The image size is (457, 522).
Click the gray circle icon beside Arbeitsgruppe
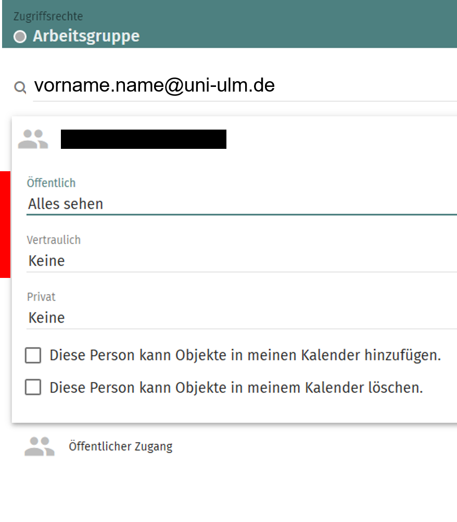click(x=20, y=37)
